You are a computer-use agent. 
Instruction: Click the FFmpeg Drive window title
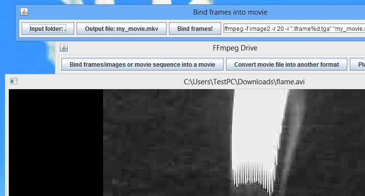[235, 48]
